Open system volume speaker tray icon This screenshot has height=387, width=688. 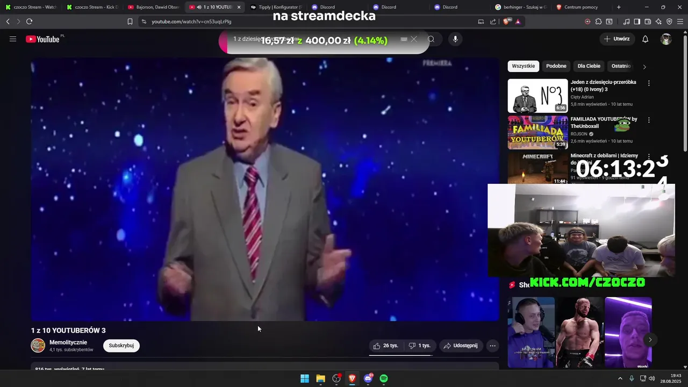(652, 378)
